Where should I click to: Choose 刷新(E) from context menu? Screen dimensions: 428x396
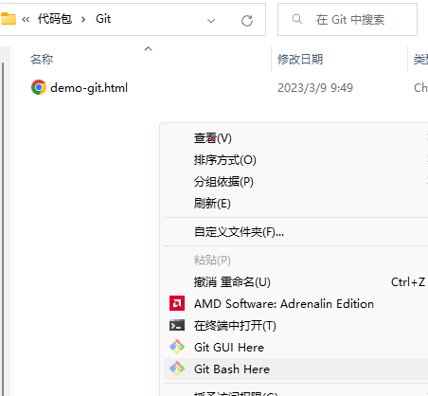295,204
